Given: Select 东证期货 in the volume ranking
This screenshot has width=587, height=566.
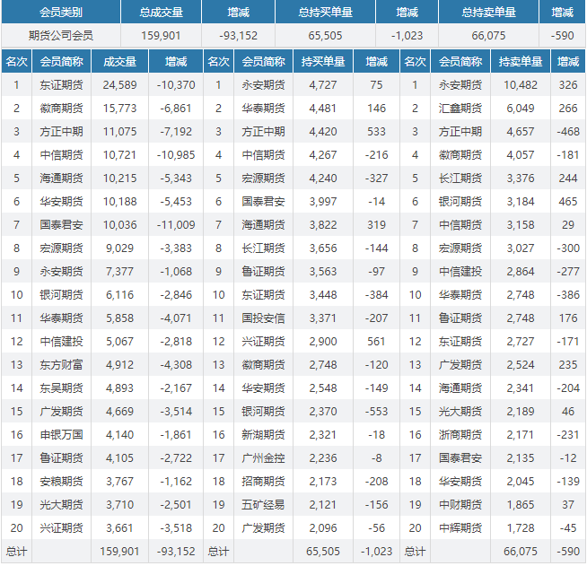Looking at the screenshot, I should 61,85.
